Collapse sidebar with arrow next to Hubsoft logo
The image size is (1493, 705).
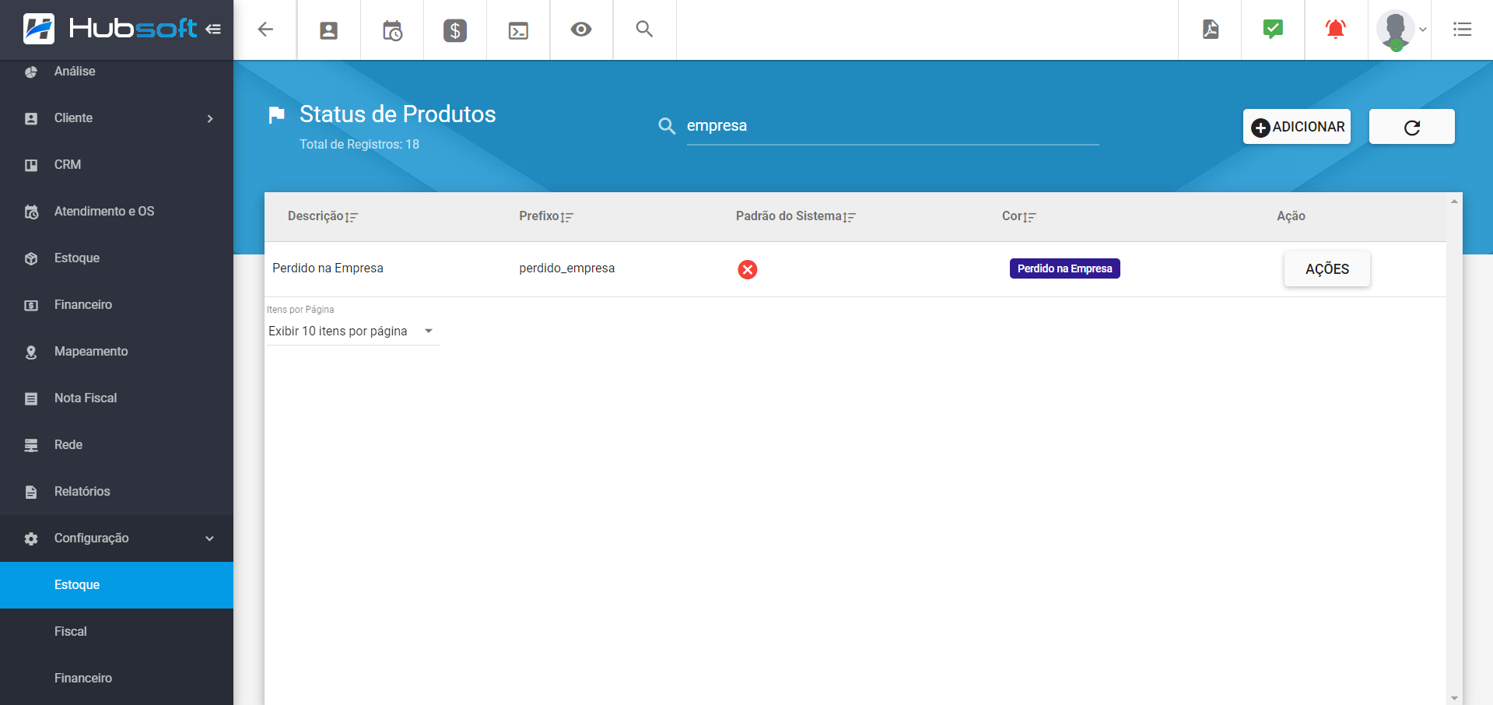213,30
